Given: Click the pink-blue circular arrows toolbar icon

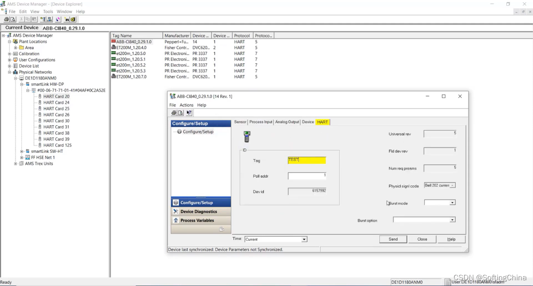Looking at the screenshot, I should click(x=58, y=19).
